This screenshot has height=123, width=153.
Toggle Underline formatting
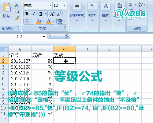[x=41, y=14]
